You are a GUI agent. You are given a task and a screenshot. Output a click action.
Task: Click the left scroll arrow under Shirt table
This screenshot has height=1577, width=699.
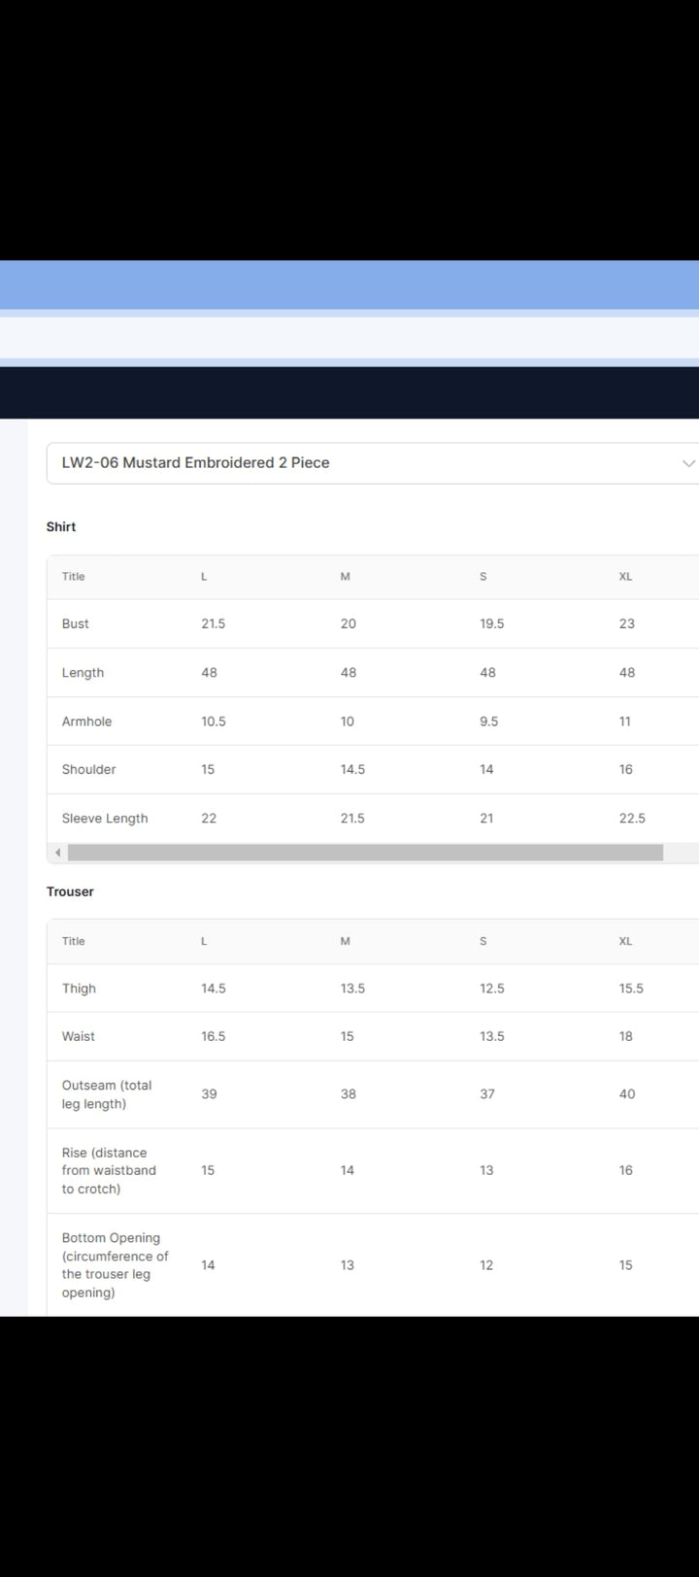click(x=57, y=853)
